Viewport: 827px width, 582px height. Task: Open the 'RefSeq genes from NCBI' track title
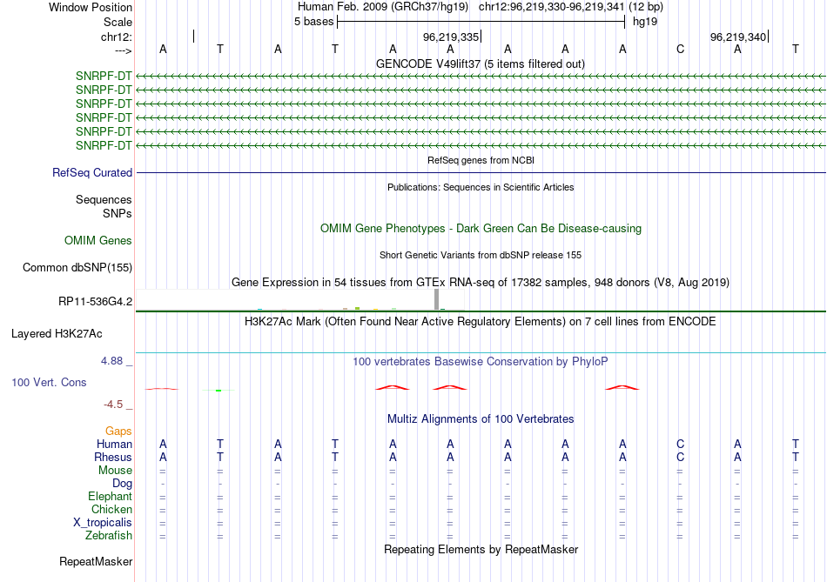(481, 160)
